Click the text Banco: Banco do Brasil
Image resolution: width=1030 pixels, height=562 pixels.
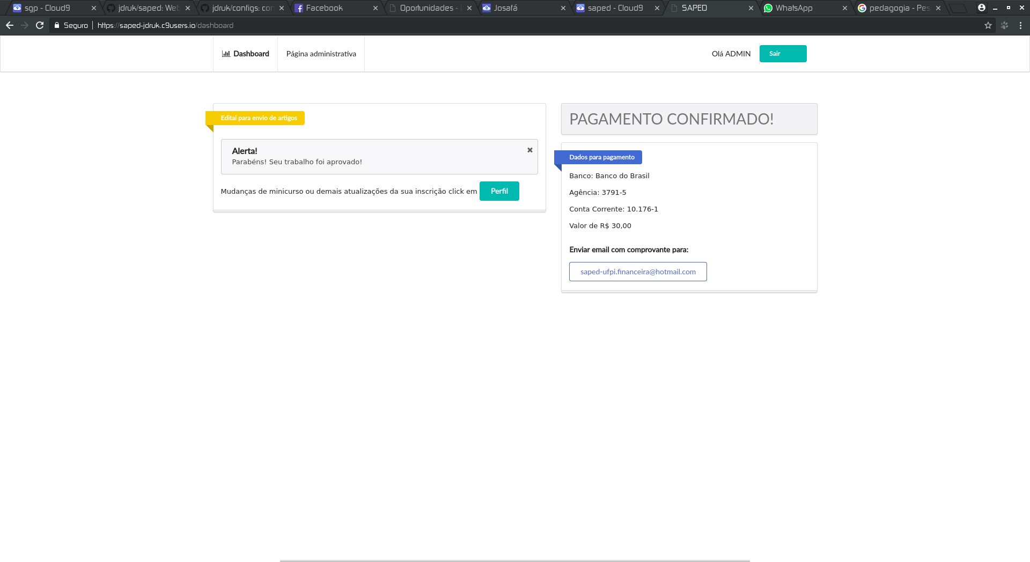coord(609,176)
